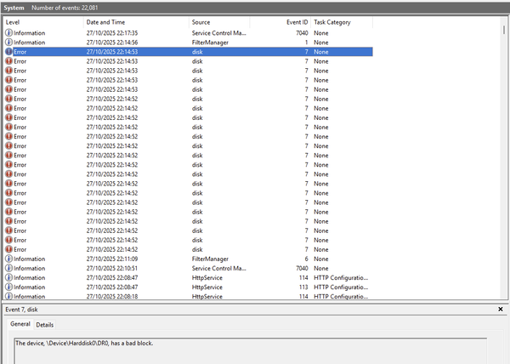The image size is (510, 364).
Task: Click the Information icon on the 22:17:35 event
Action: (9, 32)
